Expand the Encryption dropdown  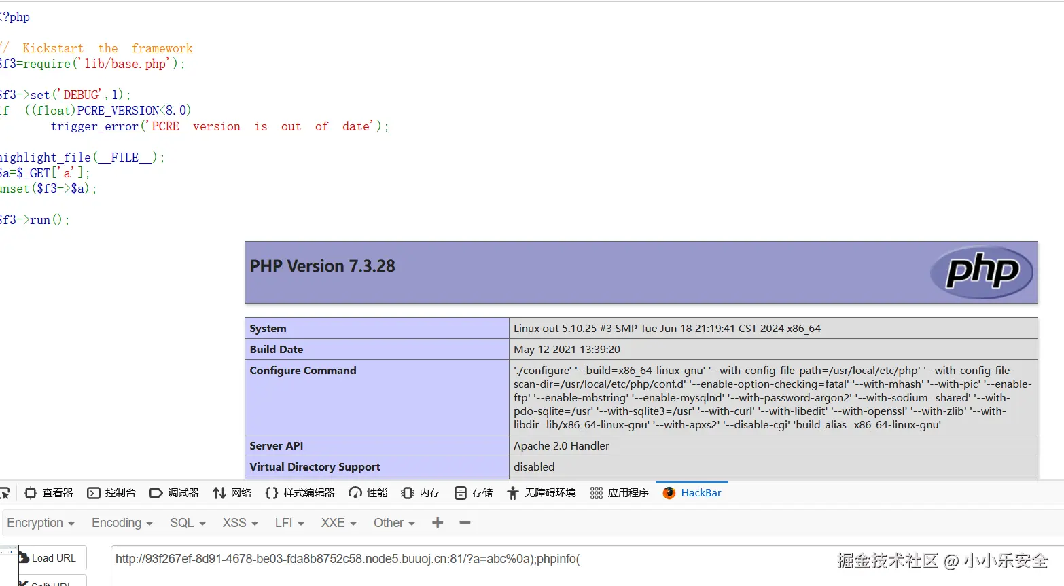pyautogui.click(x=41, y=523)
